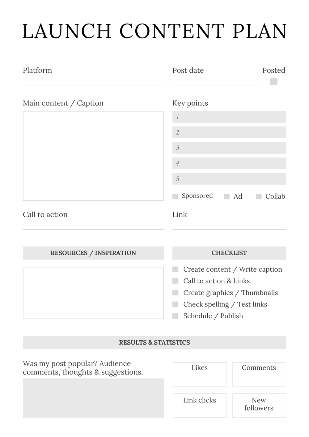Click the New followers box

pos(259,405)
